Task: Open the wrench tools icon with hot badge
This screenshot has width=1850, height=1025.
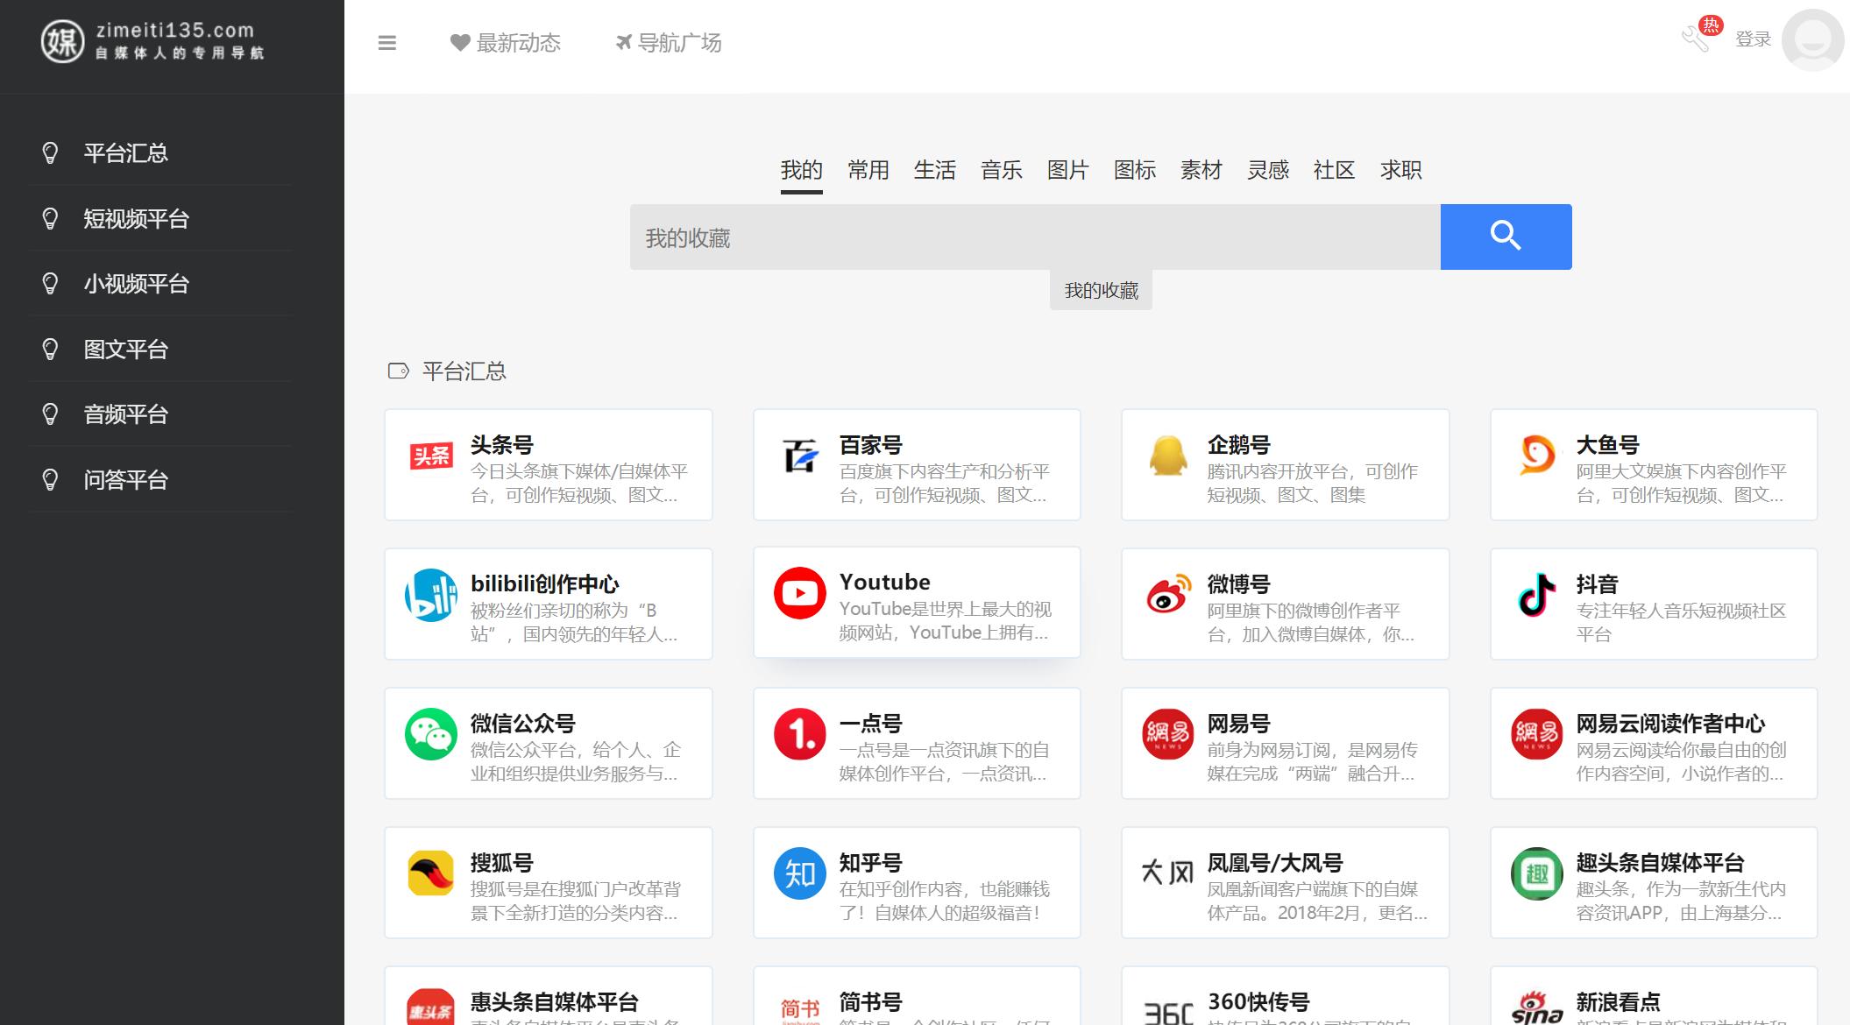Action: pos(1696,39)
